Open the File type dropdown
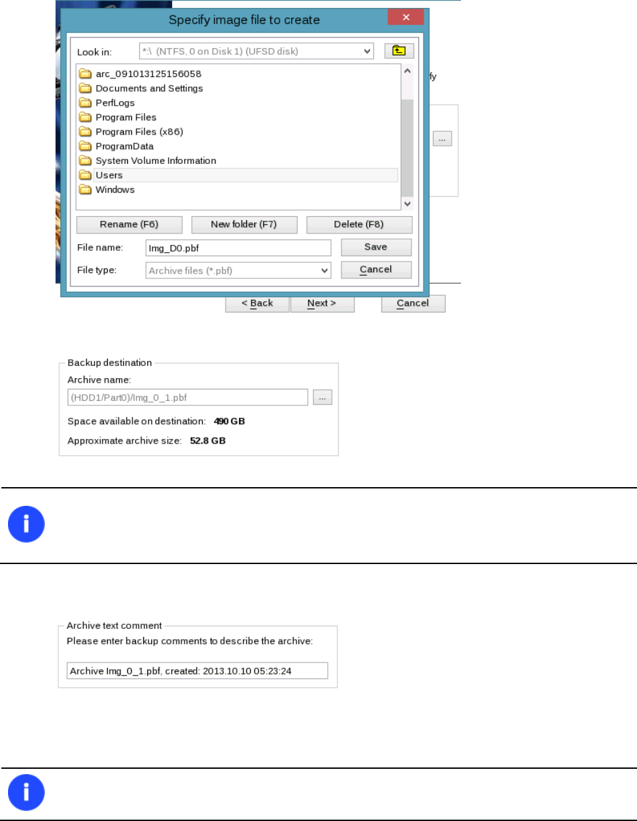The height and width of the screenshot is (821, 637). pyautogui.click(x=239, y=270)
